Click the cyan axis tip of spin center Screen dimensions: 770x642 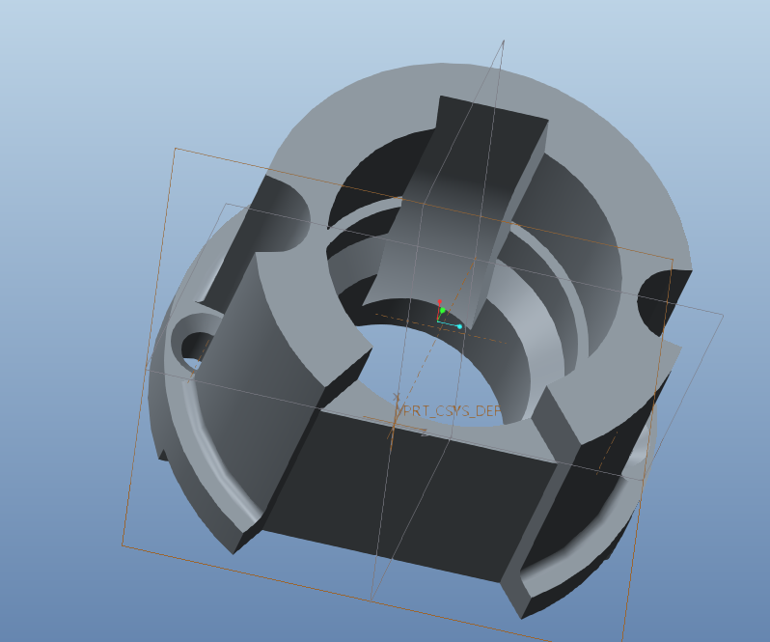click(460, 326)
